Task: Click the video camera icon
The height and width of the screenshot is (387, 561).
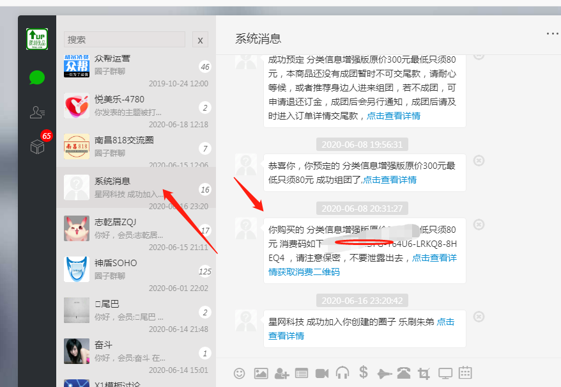Action: click(x=321, y=373)
